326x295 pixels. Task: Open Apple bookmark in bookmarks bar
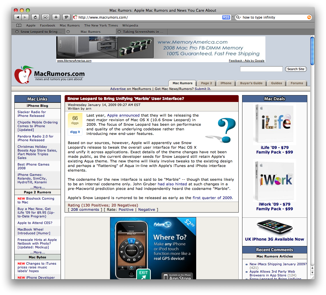[x=31, y=25]
